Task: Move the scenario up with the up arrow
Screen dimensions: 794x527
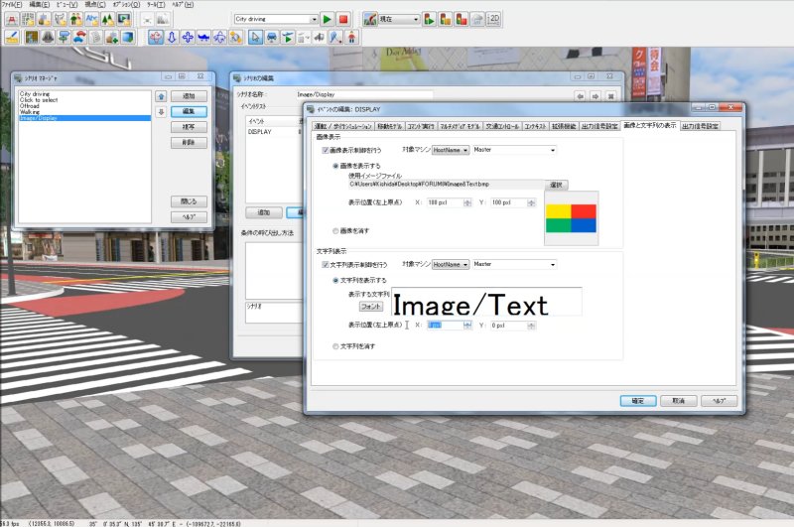Action: click(161, 96)
